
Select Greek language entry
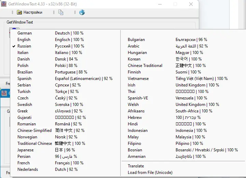tap(66, 111)
